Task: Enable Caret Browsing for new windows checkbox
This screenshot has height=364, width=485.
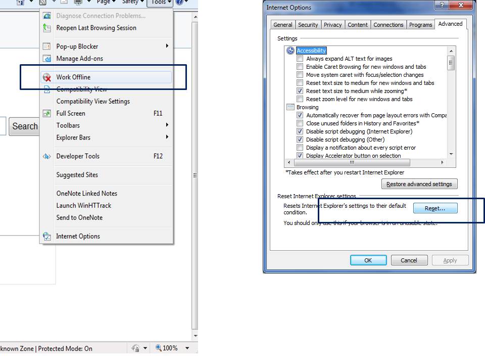Action: pyautogui.click(x=300, y=67)
